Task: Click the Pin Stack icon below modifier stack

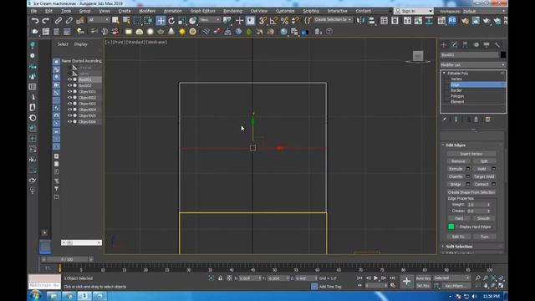Action: point(444,120)
